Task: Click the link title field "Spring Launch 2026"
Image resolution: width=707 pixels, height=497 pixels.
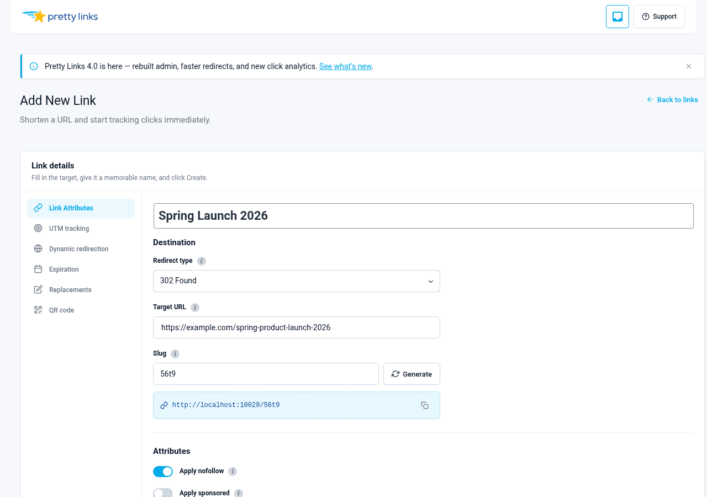Action: click(x=423, y=216)
